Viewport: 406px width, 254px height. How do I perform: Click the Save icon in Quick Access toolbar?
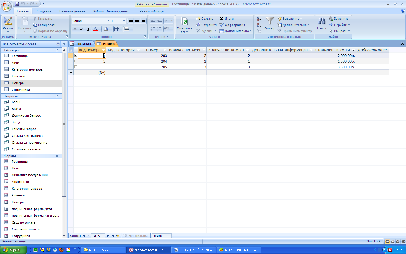[17, 4]
